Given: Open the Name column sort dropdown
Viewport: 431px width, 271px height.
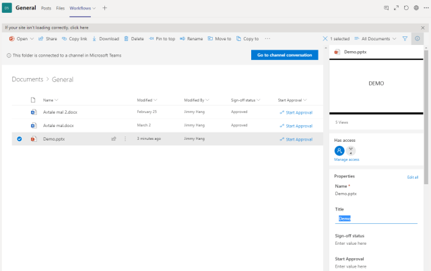Looking at the screenshot, I should [50, 100].
